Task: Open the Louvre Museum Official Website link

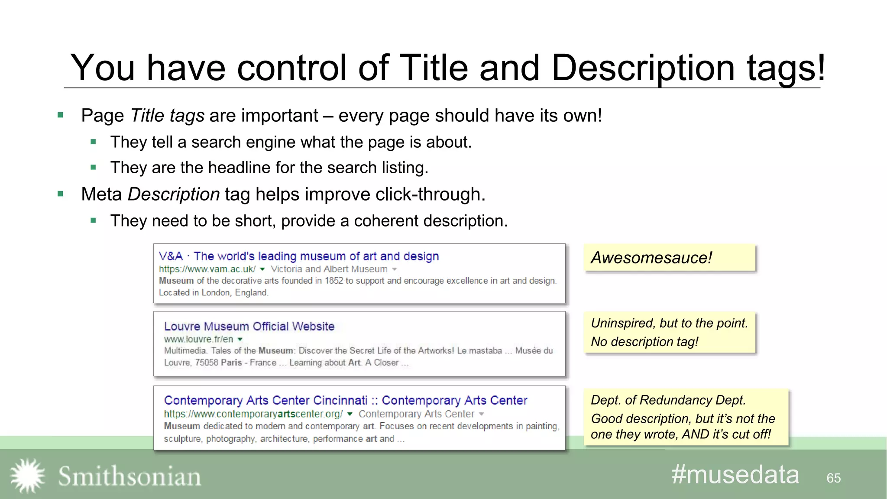Action: [249, 326]
